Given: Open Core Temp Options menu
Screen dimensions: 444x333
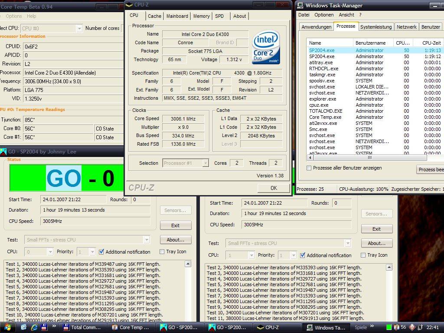Looking at the screenshot, I should pos(13,16).
